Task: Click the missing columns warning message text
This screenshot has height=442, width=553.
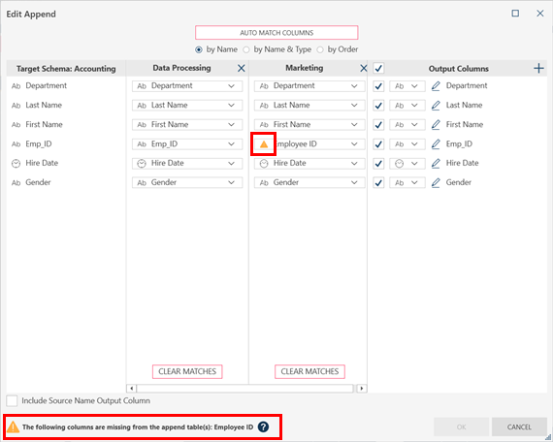Action: 138,426
